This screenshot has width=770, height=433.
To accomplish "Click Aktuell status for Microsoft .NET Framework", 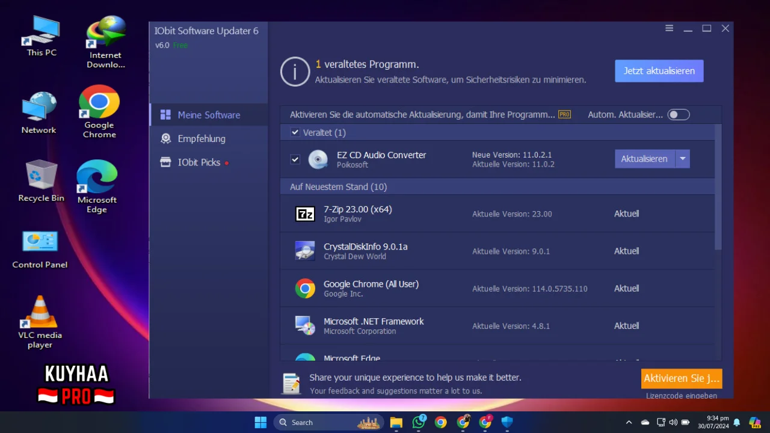I will click(x=626, y=325).
